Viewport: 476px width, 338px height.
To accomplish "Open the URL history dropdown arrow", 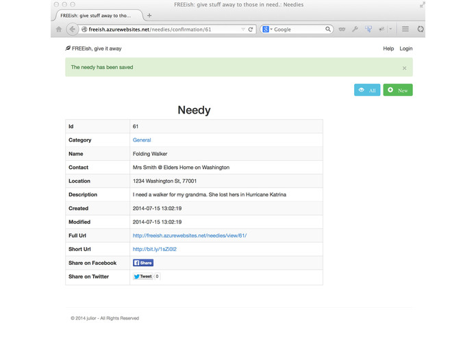I will pos(243,29).
